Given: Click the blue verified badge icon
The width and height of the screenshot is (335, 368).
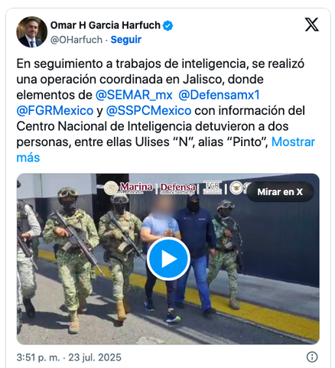Looking at the screenshot, I should [167, 25].
